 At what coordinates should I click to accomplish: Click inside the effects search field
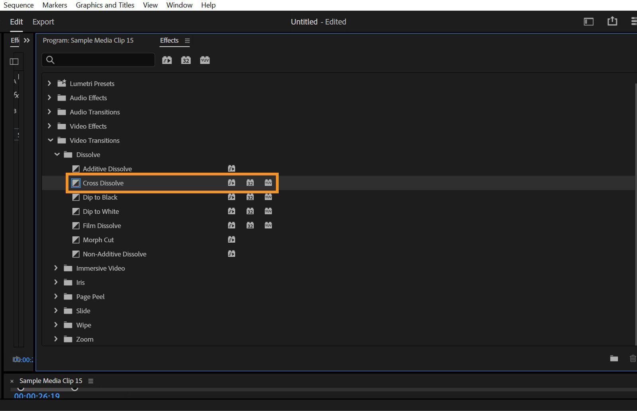(98, 60)
